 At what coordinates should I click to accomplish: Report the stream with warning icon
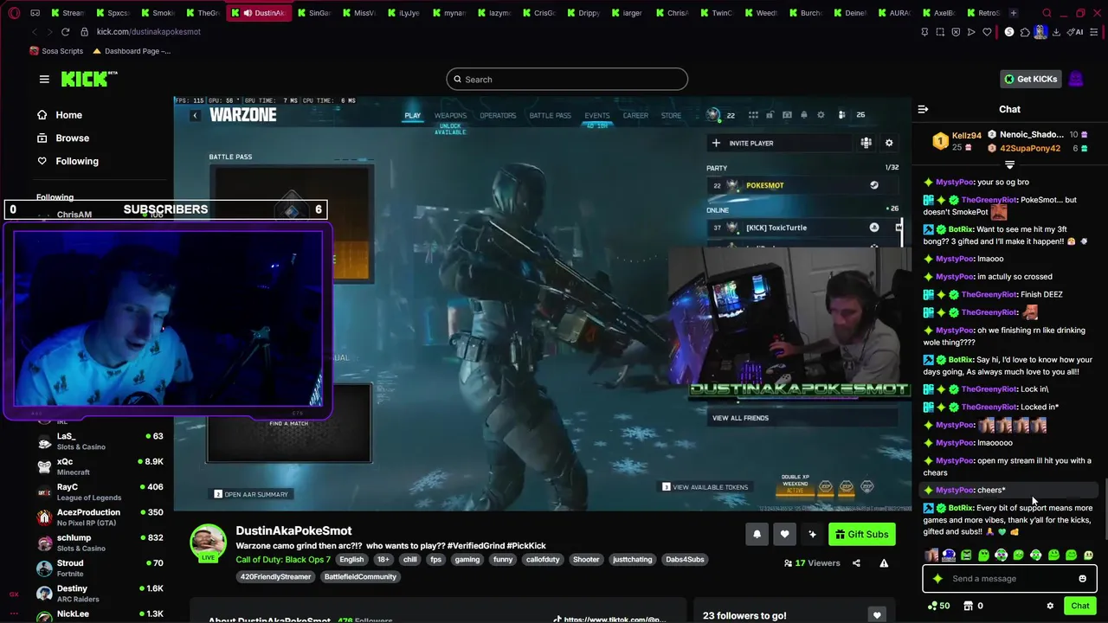(x=884, y=563)
